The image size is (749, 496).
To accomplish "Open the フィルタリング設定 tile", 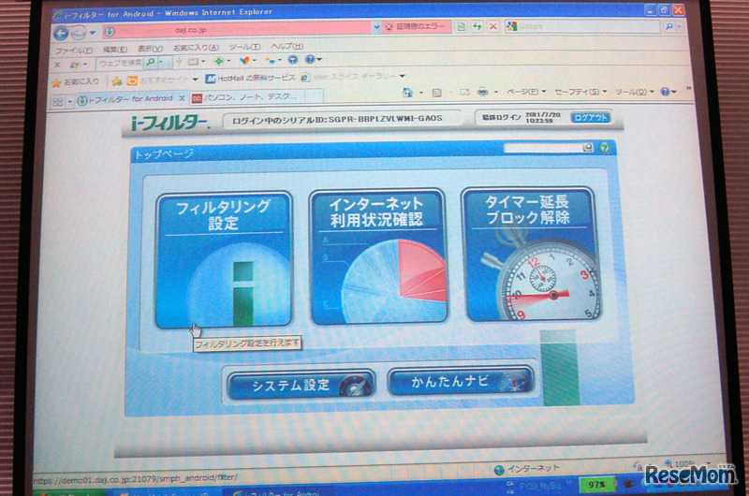I will (x=224, y=260).
